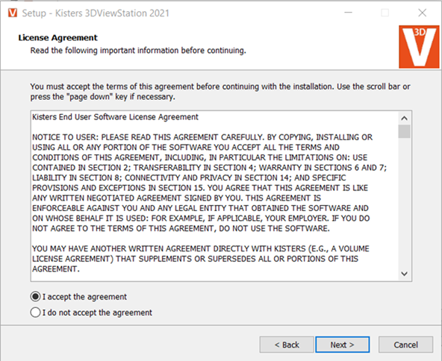
Task: Click the 'License Agreement' page heading
Action: pos(57,37)
